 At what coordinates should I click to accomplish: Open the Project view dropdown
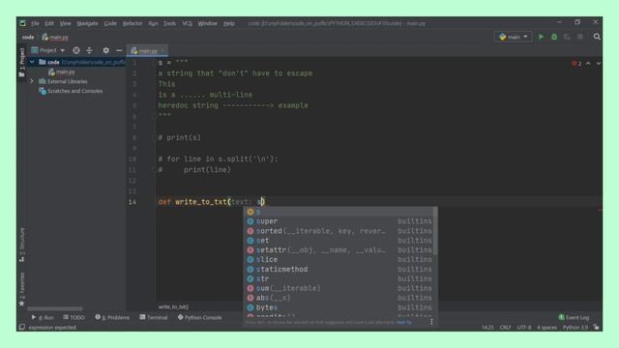(47, 50)
